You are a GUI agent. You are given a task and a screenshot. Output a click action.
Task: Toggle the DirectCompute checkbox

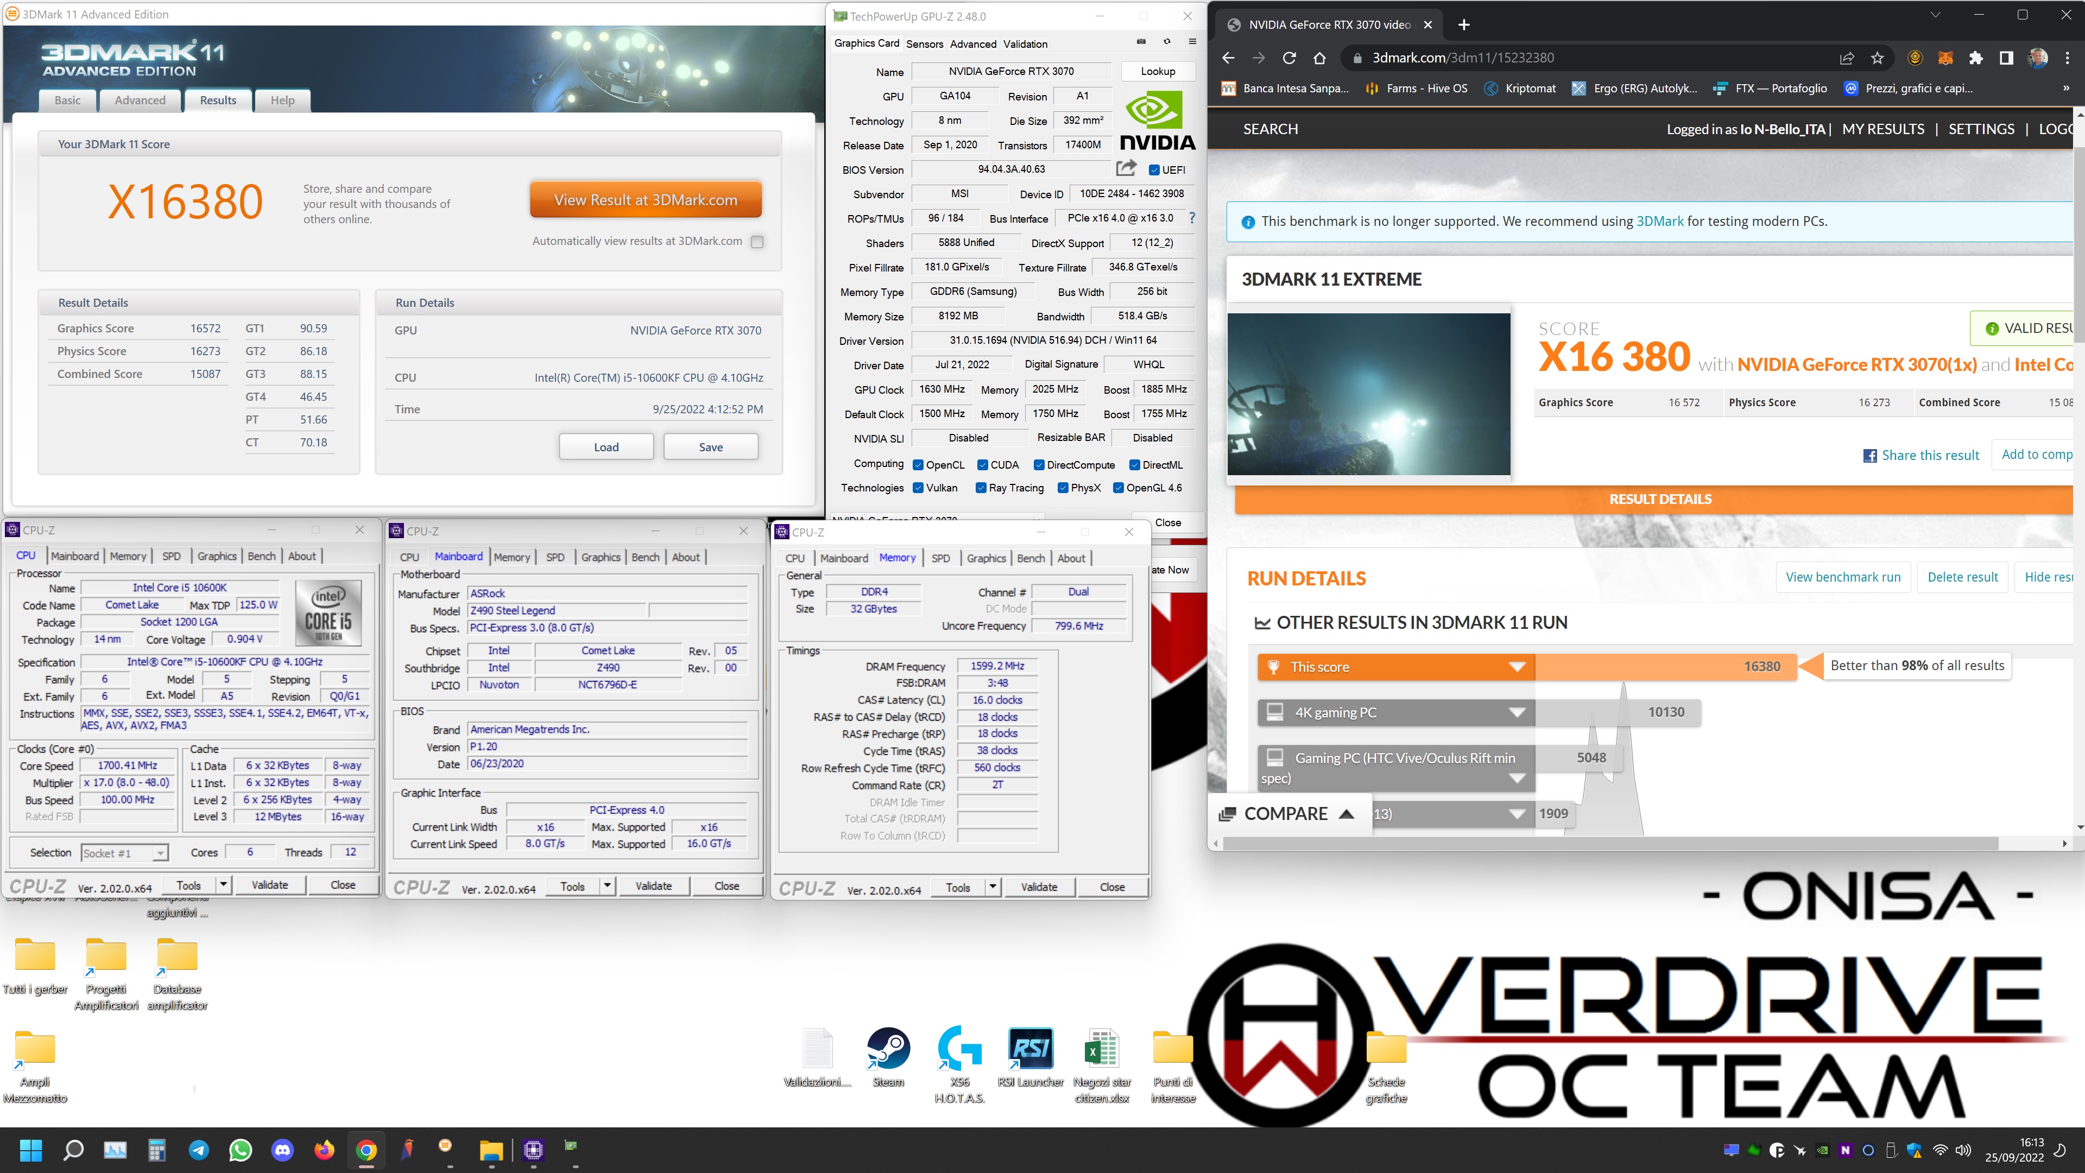1039,465
